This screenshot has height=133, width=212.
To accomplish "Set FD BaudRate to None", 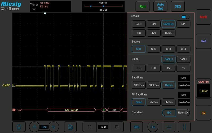I will point(139,102).
